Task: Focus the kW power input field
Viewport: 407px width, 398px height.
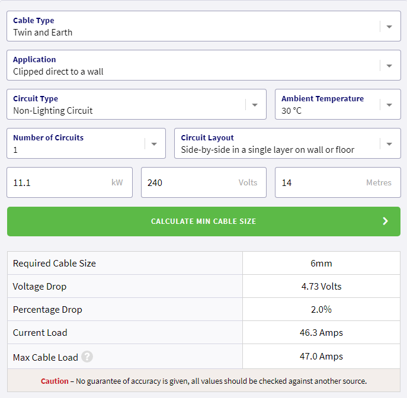Action: (59, 182)
